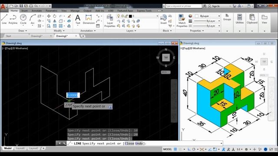The height and width of the screenshot is (156, 278).
Task: Click the Erase tool icon
Action: coord(69,16)
